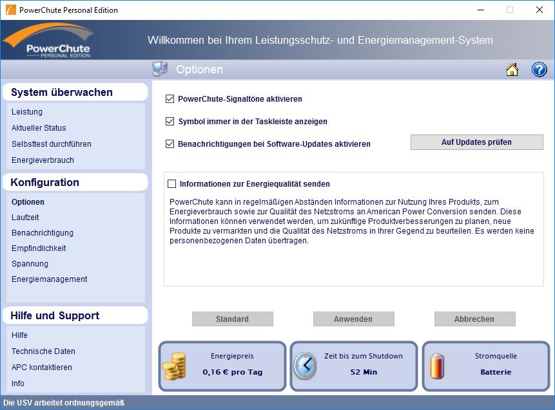Open Energieverbrauch in the sidebar
Screen dimensions: 555x410
(43, 160)
